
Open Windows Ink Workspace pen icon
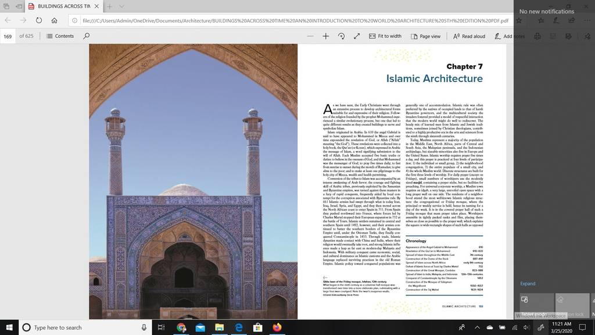pyautogui.click(x=541, y=327)
